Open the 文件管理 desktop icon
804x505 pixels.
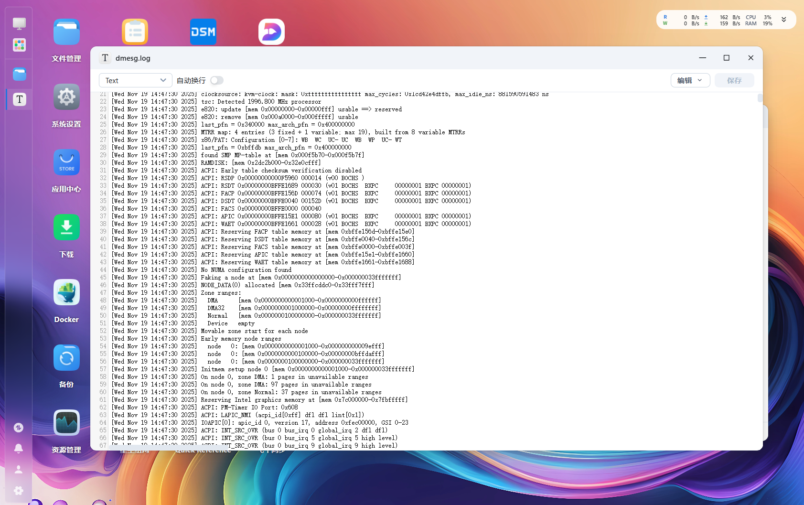point(66,32)
